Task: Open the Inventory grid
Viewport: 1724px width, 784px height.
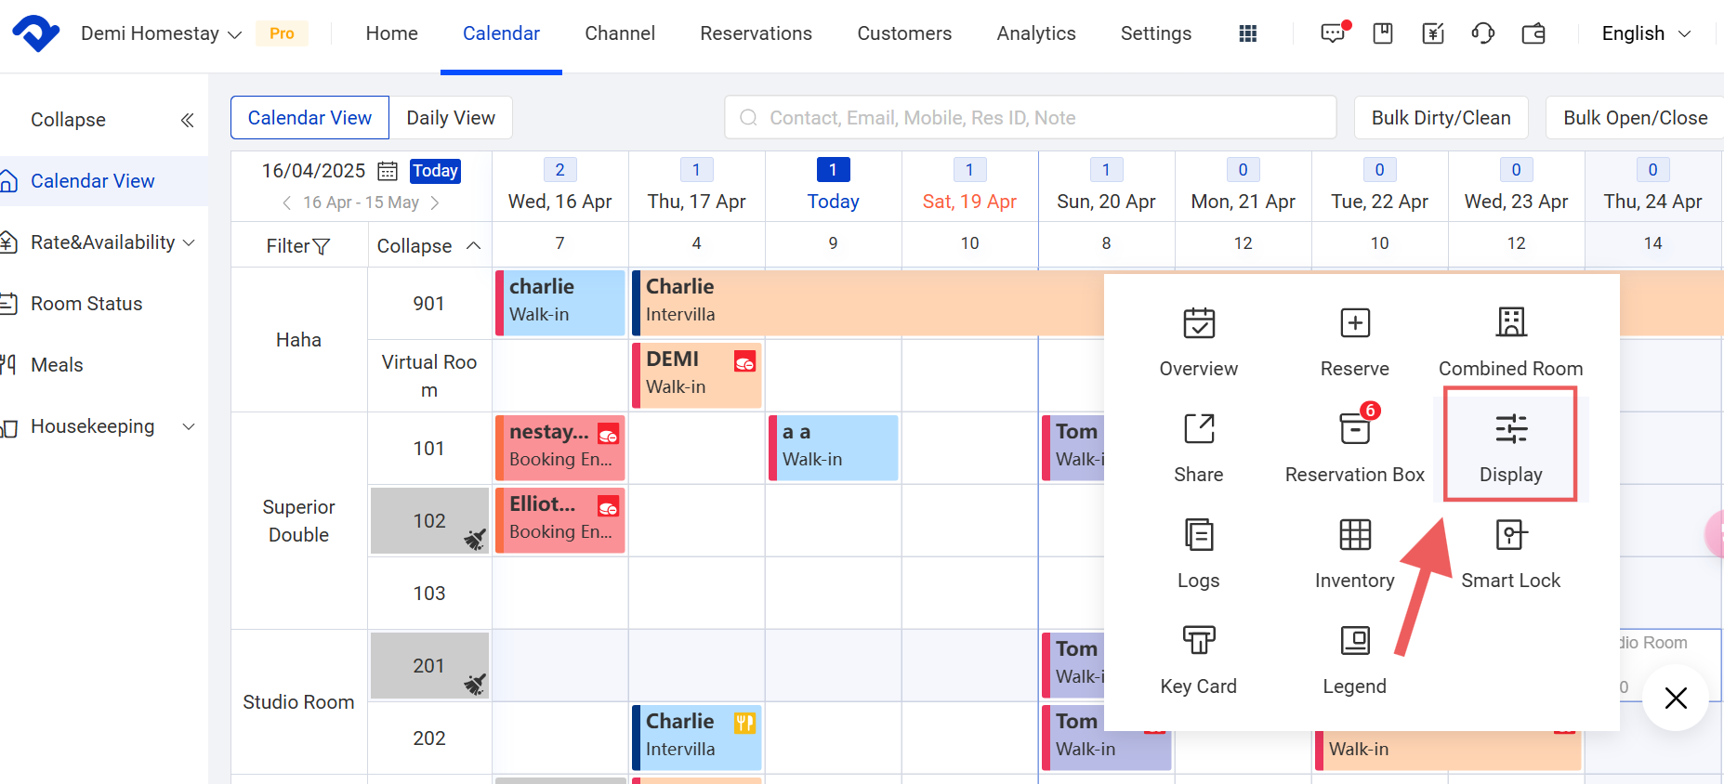Action: tap(1354, 536)
